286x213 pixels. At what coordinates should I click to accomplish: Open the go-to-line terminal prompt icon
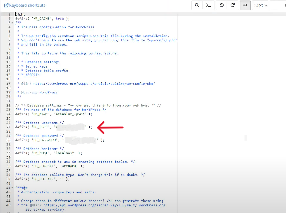pos(208,5)
